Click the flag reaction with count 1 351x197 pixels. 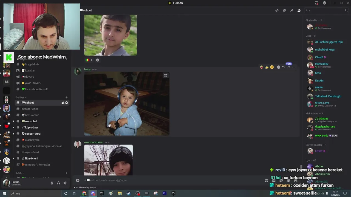click(x=89, y=60)
